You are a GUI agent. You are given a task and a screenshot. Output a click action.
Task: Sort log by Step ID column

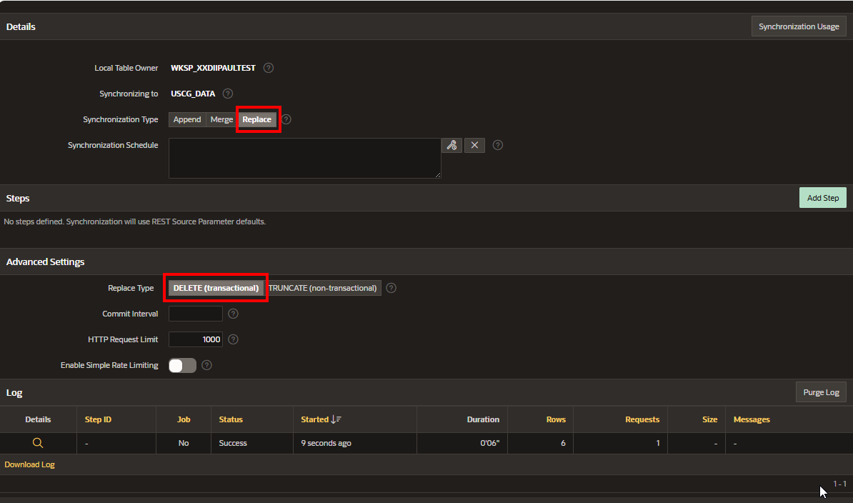(x=98, y=419)
